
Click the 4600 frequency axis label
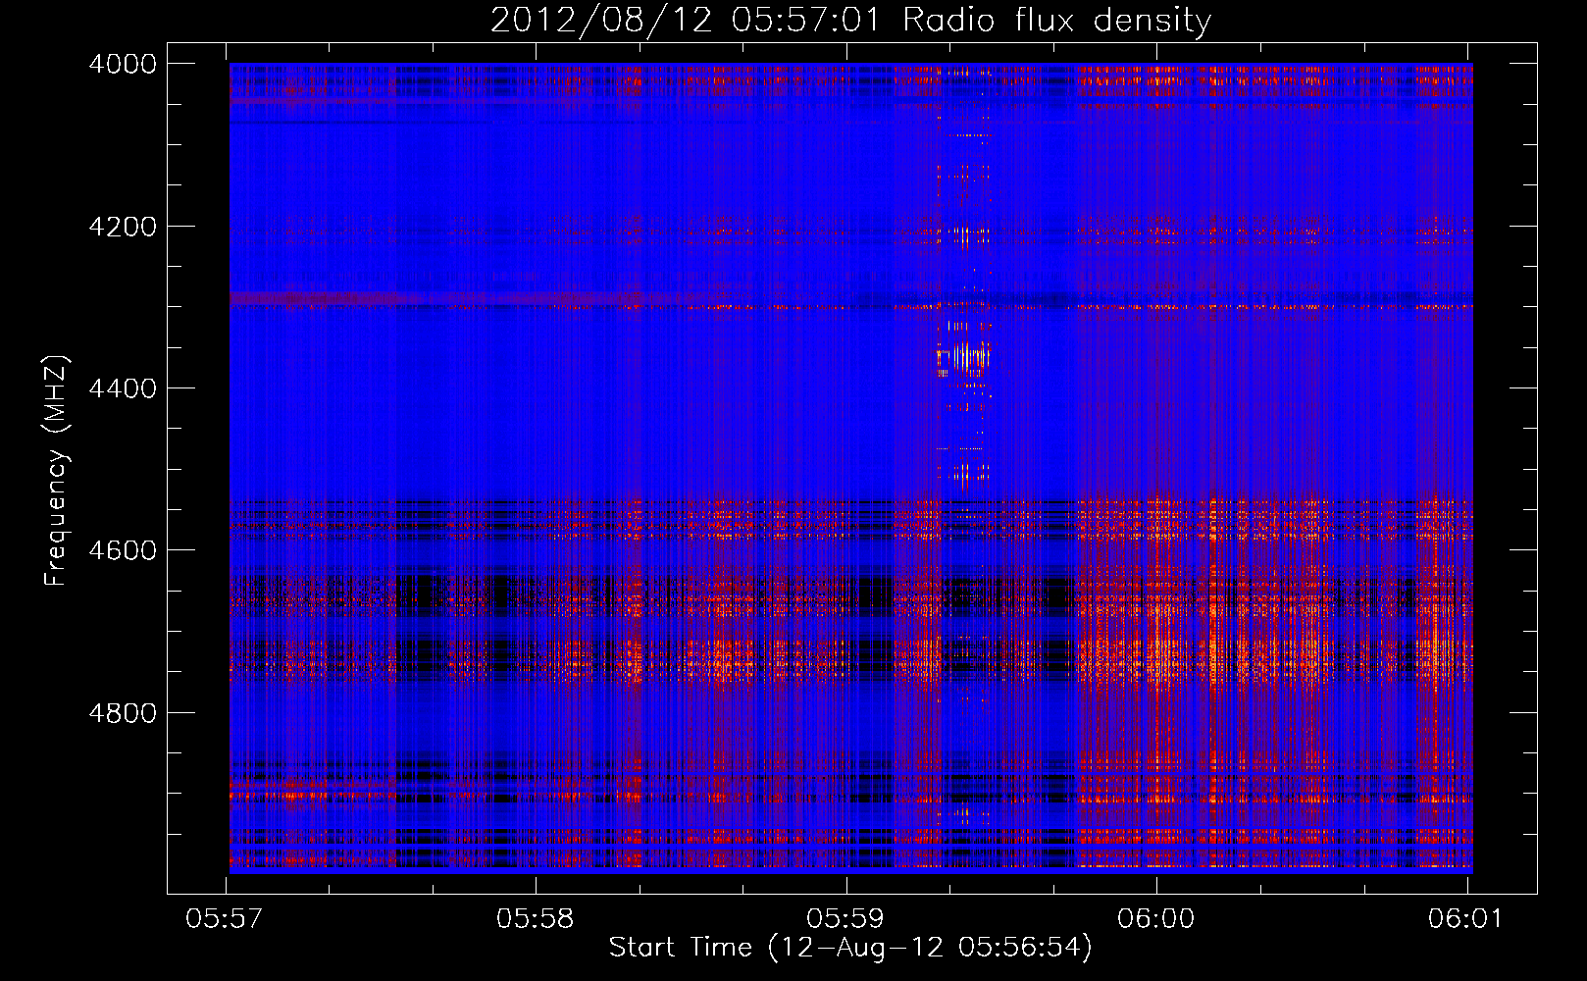[123, 550]
